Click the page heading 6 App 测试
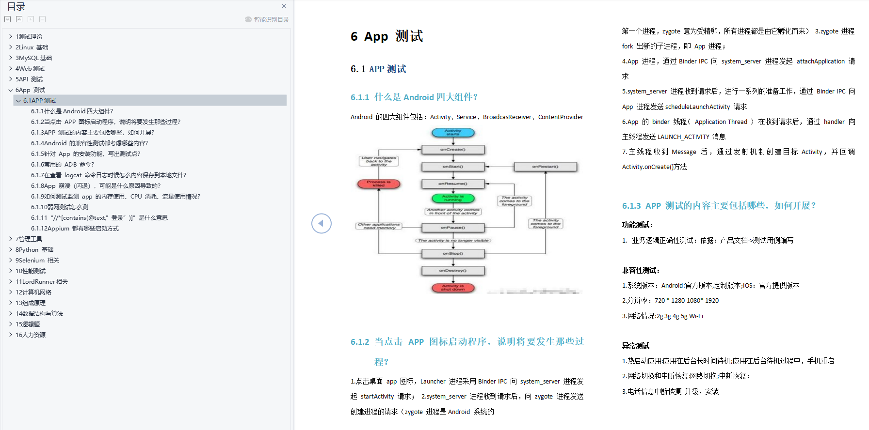The image size is (869, 430). [x=386, y=36]
